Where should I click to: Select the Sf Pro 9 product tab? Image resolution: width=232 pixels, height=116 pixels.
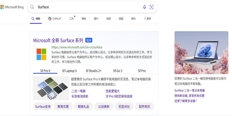pyautogui.click(x=45, y=71)
